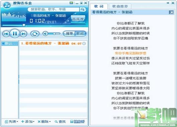Viewport: 177px width, 127px height.
Task: Mute the volume speaker icon
Action: pyautogui.click(x=45, y=33)
